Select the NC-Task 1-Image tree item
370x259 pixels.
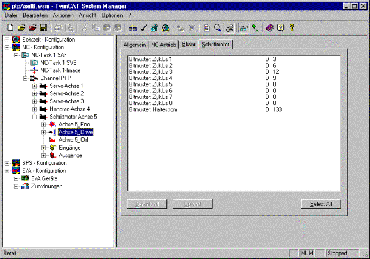pyautogui.click(x=60, y=70)
